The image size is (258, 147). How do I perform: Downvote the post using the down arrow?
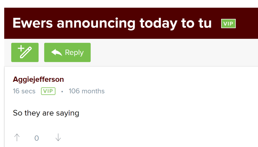(58, 138)
